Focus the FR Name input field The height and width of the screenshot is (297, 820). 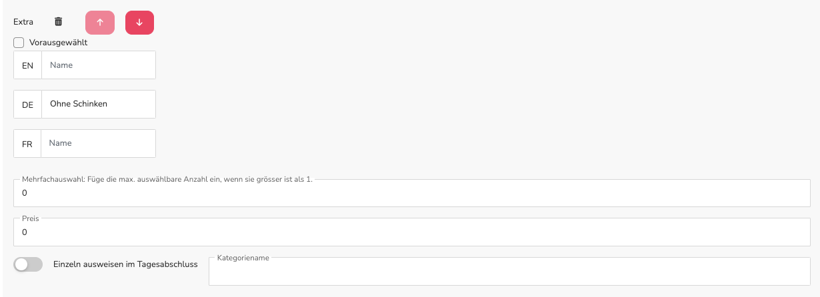(x=99, y=143)
